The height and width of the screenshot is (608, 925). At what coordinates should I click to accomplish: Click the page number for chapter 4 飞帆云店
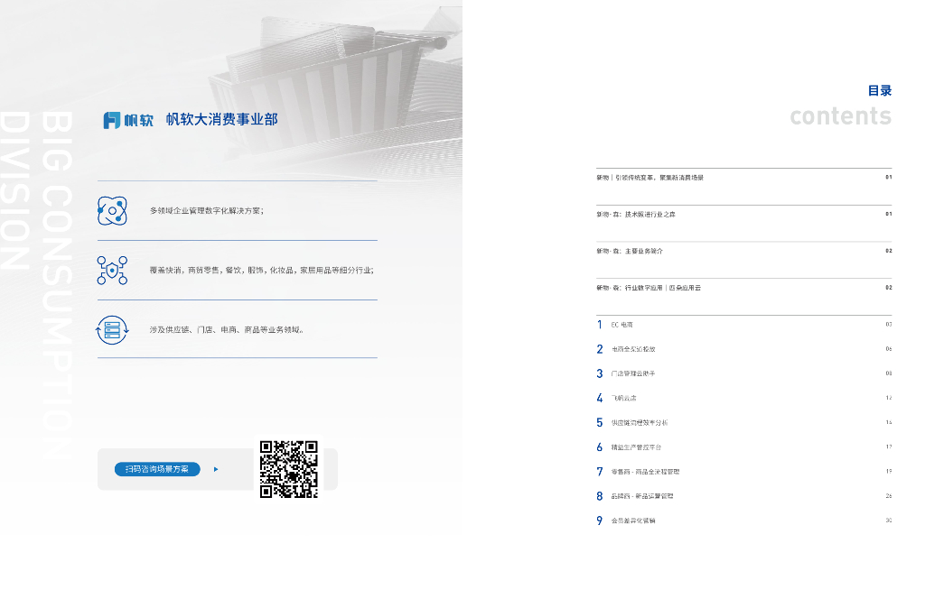pos(889,398)
